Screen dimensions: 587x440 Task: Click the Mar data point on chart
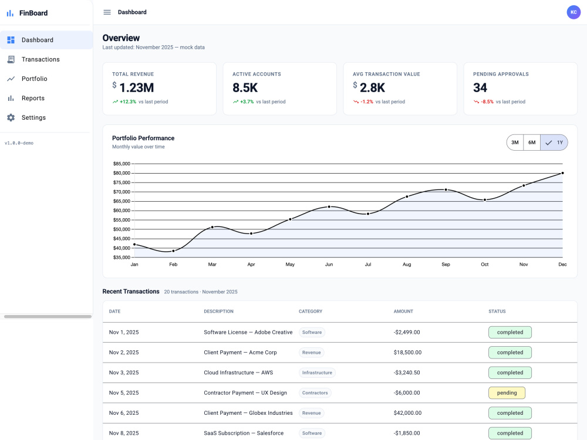[212, 227]
